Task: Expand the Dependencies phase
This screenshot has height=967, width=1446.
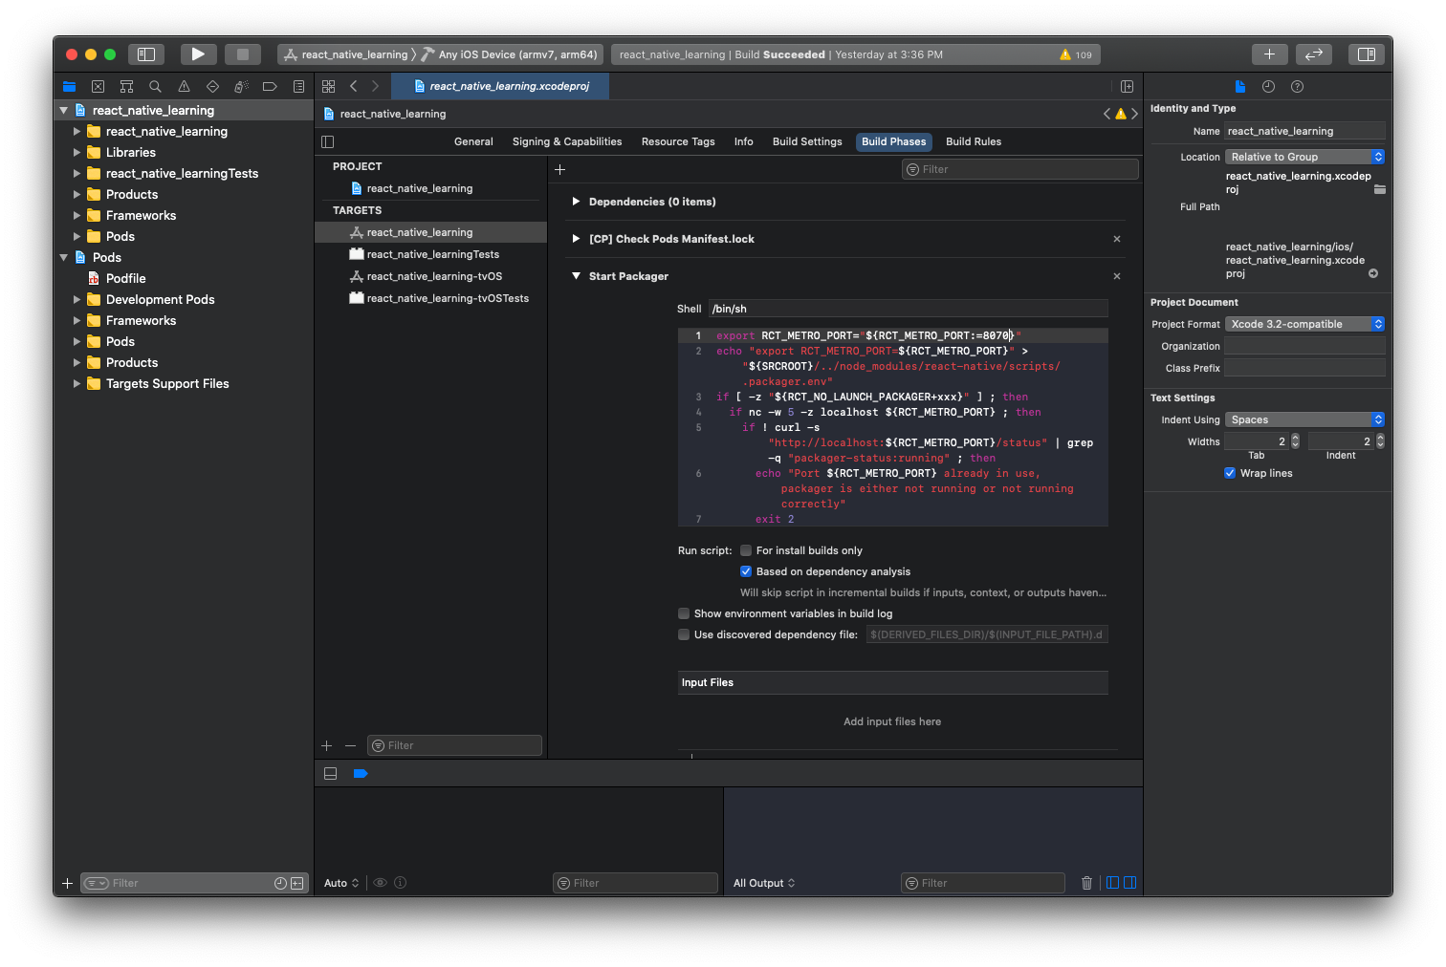Action: pos(576,202)
